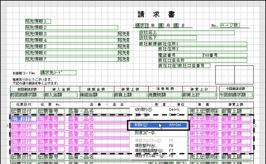Select the 消費税額 field
Screen dimensions: 266x164
(x=165, y=95)
